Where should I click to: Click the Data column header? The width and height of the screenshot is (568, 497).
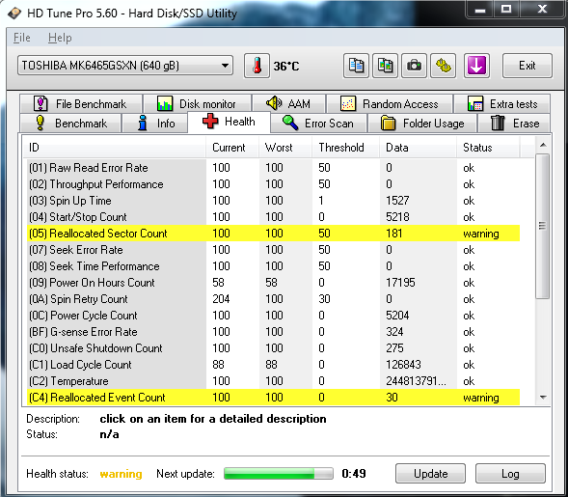[x=418, y=148]
